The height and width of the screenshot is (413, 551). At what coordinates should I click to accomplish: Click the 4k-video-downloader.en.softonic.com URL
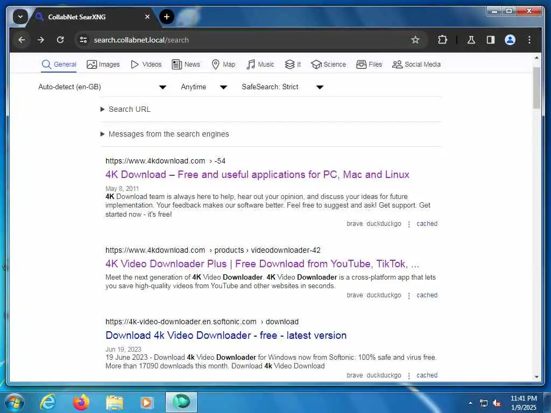(202, 322)
